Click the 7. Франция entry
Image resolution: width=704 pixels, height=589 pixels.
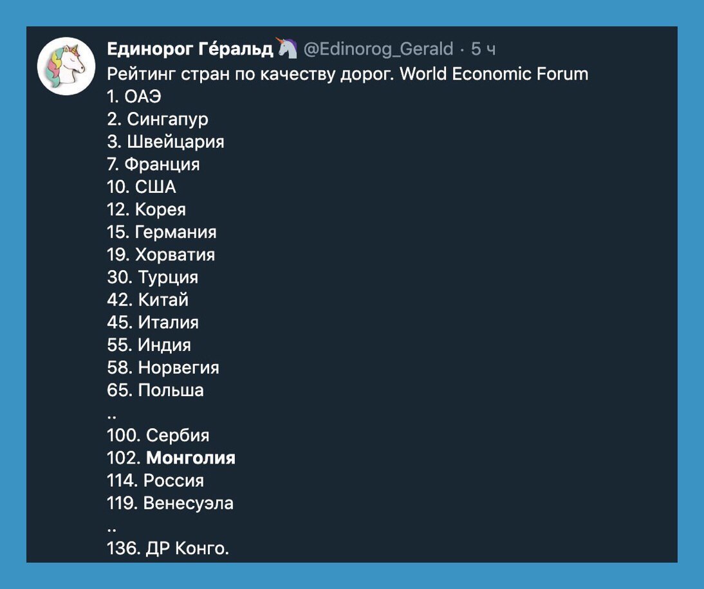coord(153,164)
